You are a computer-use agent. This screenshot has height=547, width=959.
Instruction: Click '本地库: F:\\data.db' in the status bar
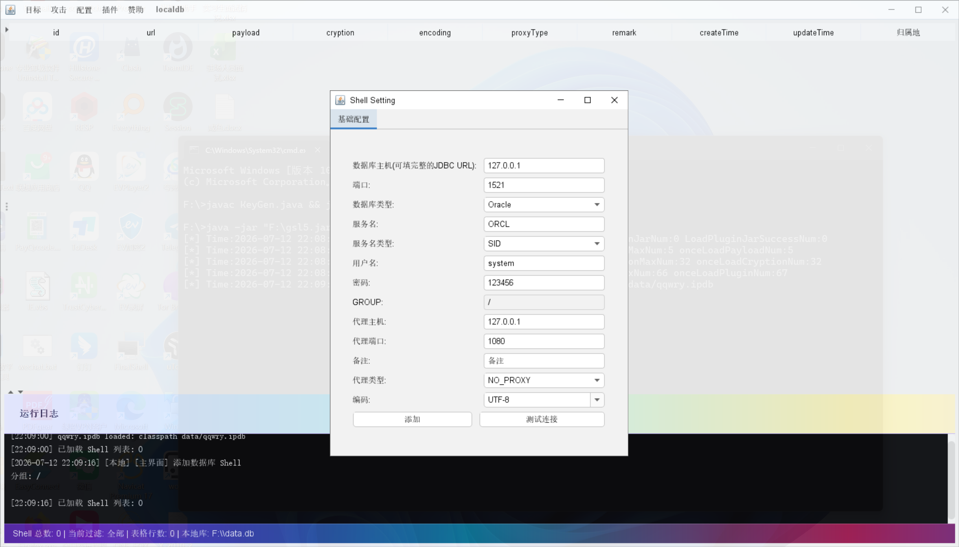click(218, 534)
